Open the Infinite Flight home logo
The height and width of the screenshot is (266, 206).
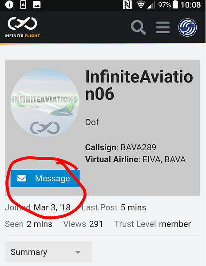[22, 27]
